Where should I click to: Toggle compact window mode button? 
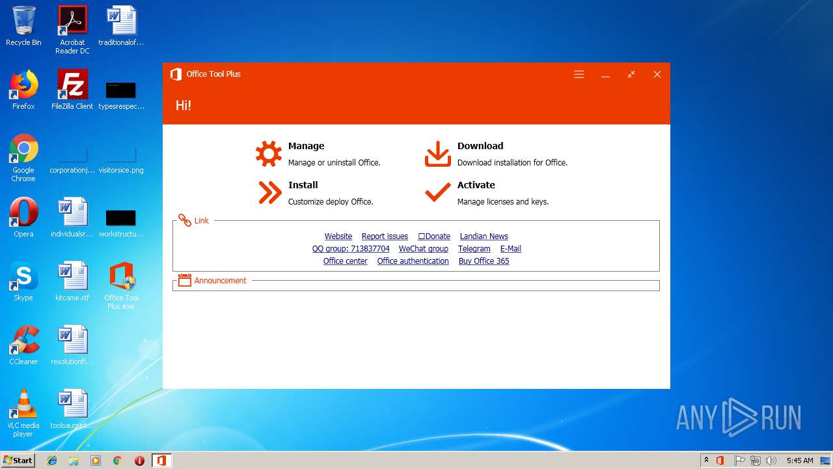click(x=631, y=74)
